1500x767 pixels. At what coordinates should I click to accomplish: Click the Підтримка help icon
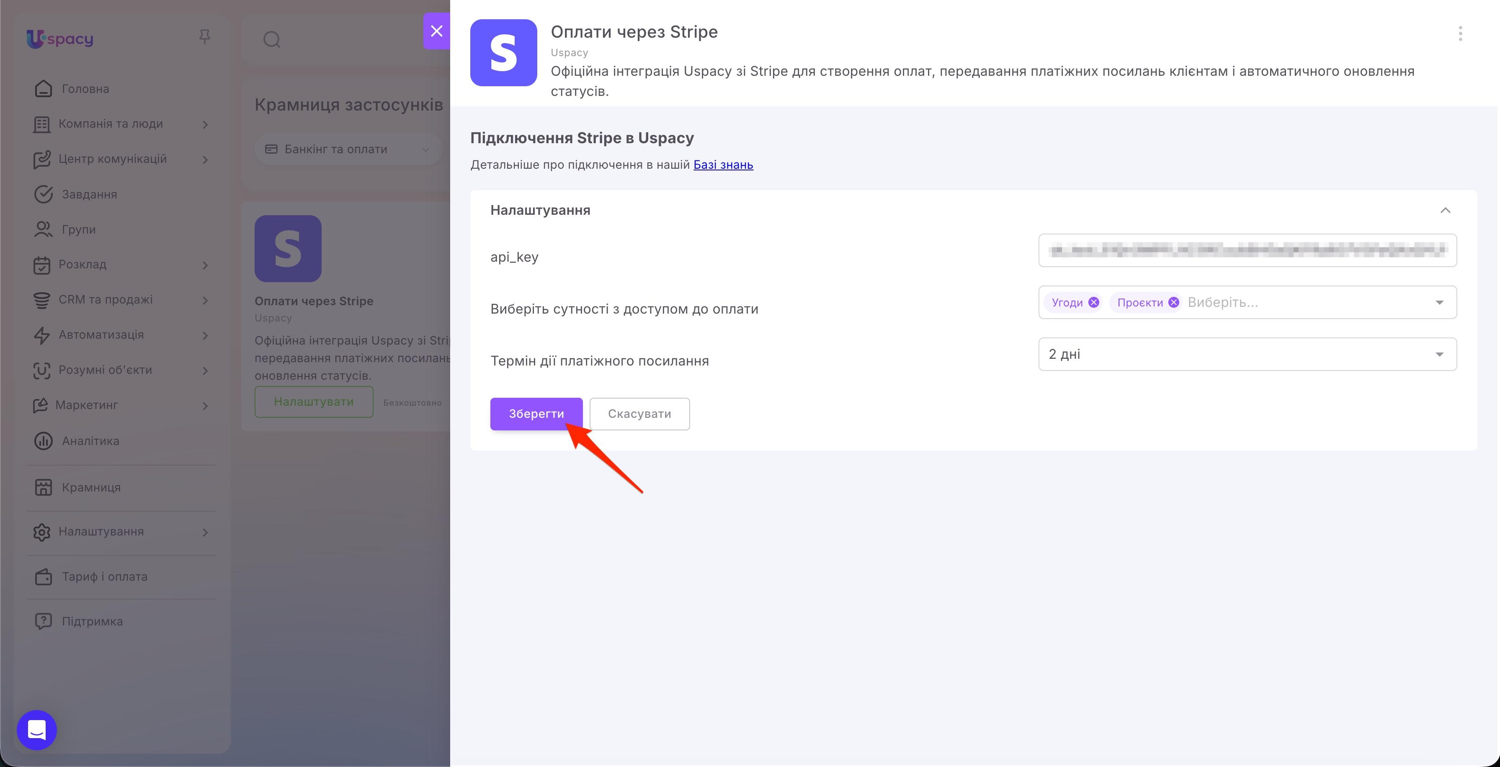click(43, 621)
